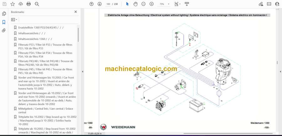Collapse the left navigation pane arrow

[82, 72]
